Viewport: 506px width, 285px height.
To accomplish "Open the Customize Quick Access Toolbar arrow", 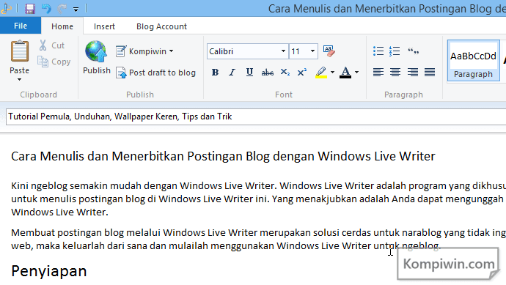I will pos(76,10).
